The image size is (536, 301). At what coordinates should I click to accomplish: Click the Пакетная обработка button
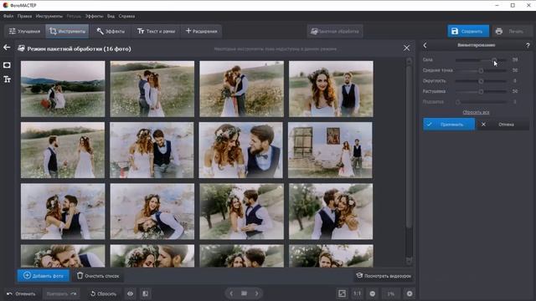tap(335, 31)
